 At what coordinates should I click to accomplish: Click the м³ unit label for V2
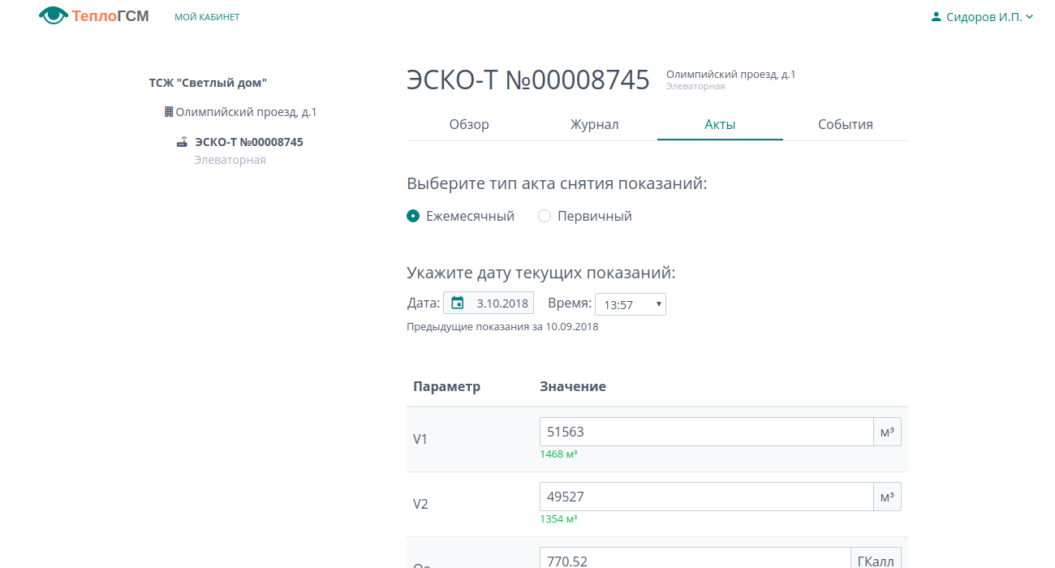tap(887, 497)
